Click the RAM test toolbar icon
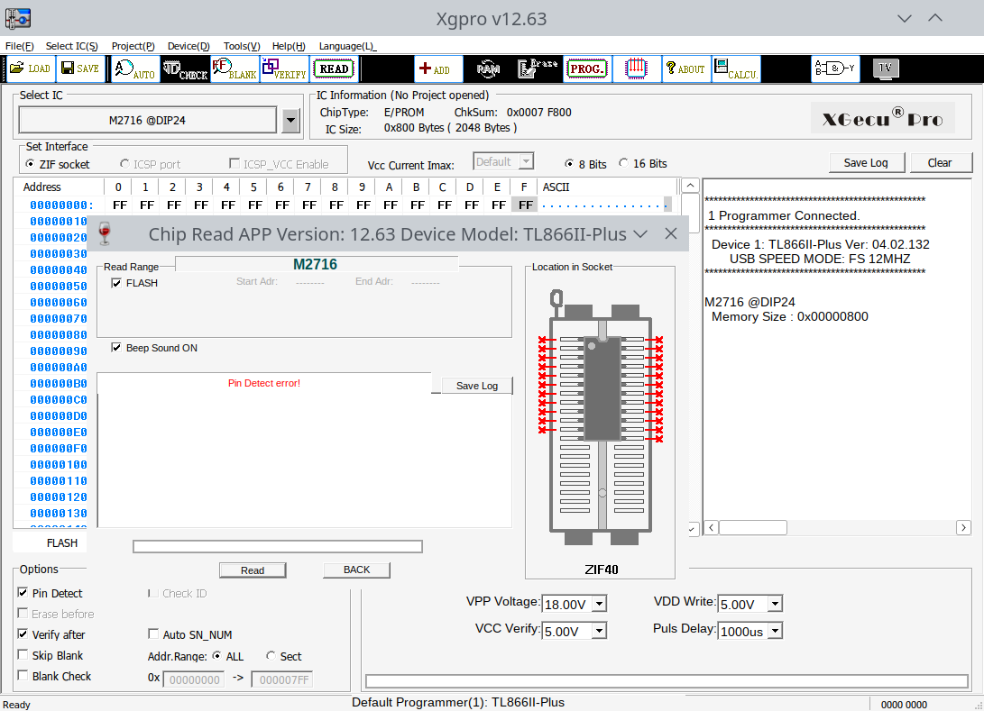The image size is (984, 711). click(x=488, y=68)
